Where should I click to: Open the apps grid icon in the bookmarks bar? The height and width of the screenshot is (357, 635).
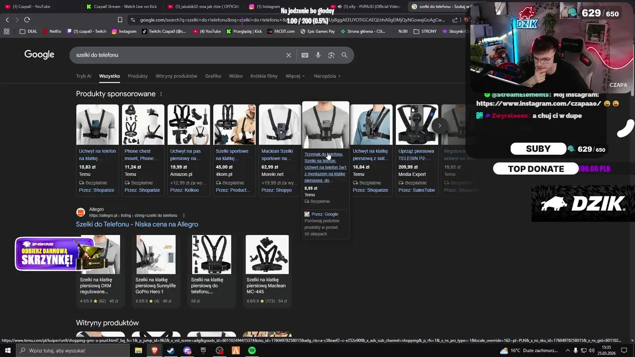(6, 31)
